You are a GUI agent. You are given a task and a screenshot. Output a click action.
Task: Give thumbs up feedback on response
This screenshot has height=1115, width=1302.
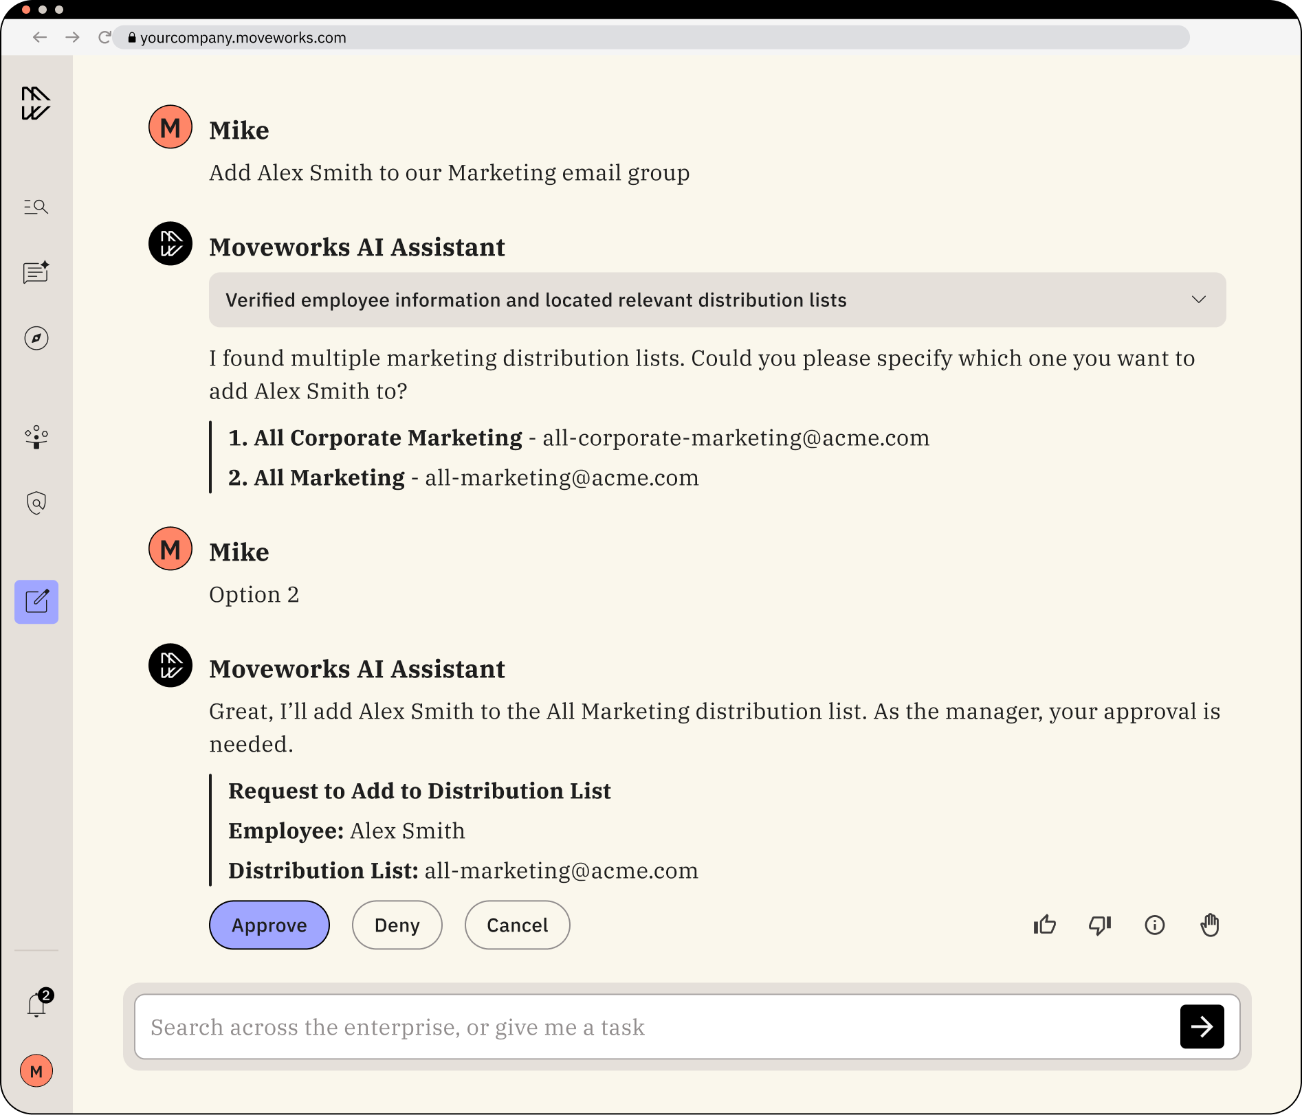click(1044, 925)
